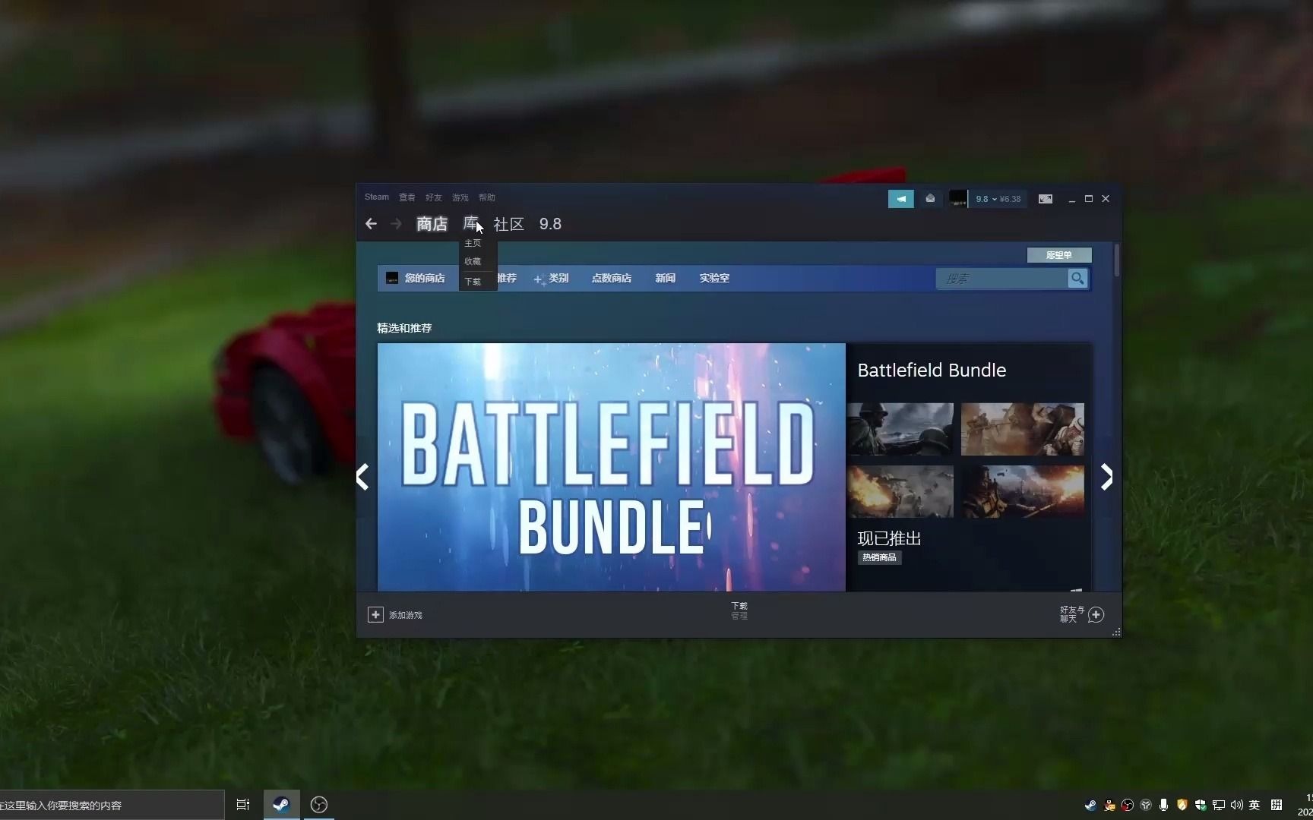
Task: Switch to 库 library tab
Action: tap(471, 224)
